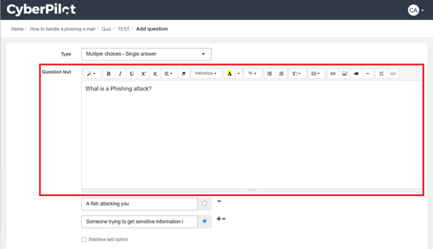Go to Home breadcrumb
The image size is (433, 249).
click(x=17, y=29)
